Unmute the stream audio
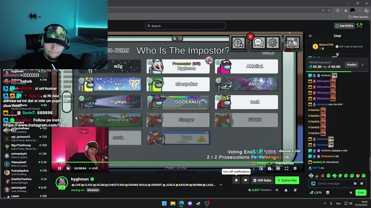Image resolution: width=371 pixels, height=208 pixels. coord(68,168)
